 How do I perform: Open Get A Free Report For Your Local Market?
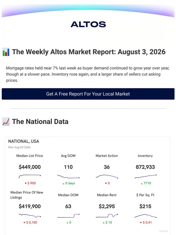(88, 94)
